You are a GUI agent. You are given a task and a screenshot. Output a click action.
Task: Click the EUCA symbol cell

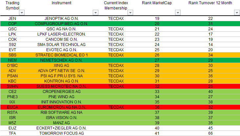point(12,107)
